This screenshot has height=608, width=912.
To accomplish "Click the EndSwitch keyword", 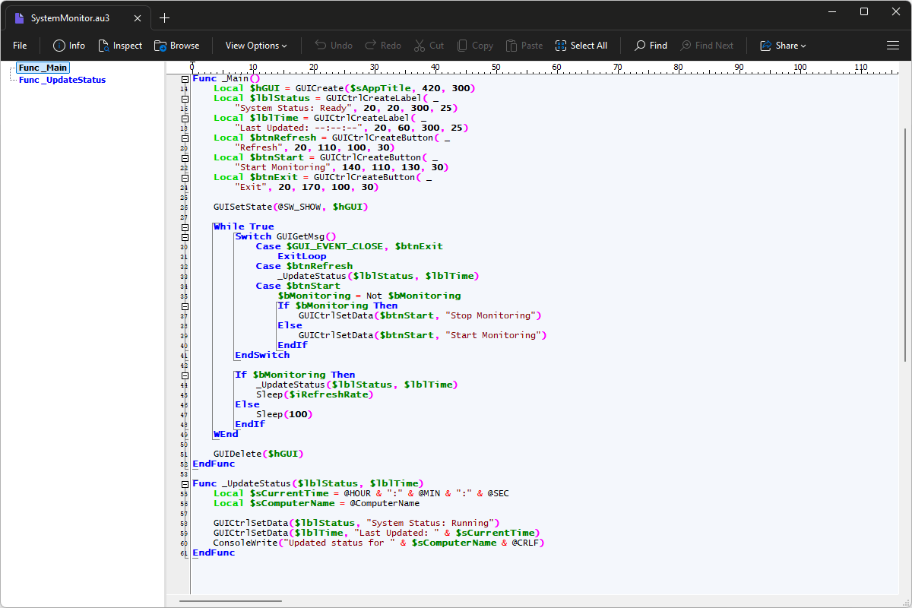I will (x=262, y=355).
